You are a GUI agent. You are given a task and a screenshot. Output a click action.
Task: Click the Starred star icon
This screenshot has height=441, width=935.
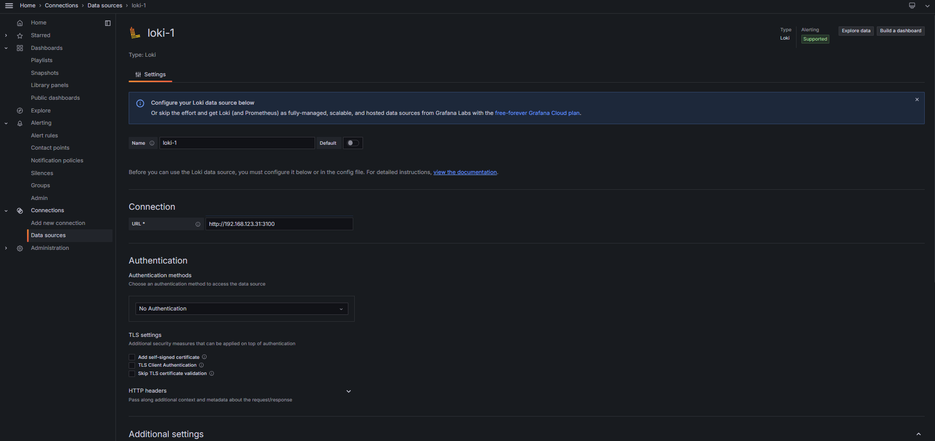point(20,36)
